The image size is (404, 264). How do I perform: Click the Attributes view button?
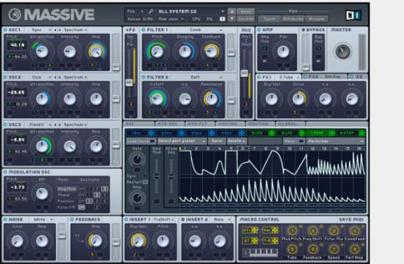coord(293,19)
